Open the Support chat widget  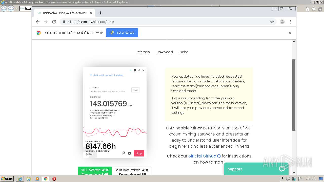pos(256,169)
